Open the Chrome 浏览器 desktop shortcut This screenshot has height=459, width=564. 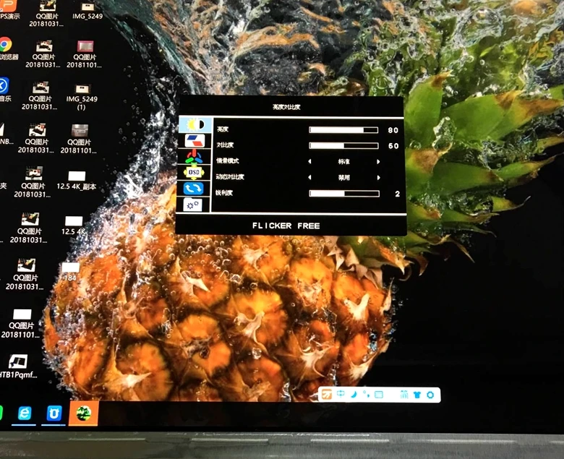point(7,49)
